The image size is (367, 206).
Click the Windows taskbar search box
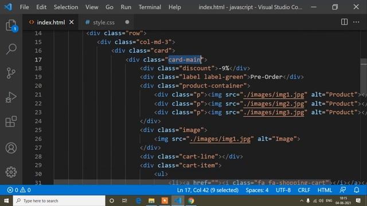tap(59, 201)
